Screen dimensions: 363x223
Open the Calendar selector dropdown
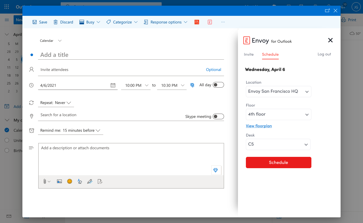[x=51, y=41]
